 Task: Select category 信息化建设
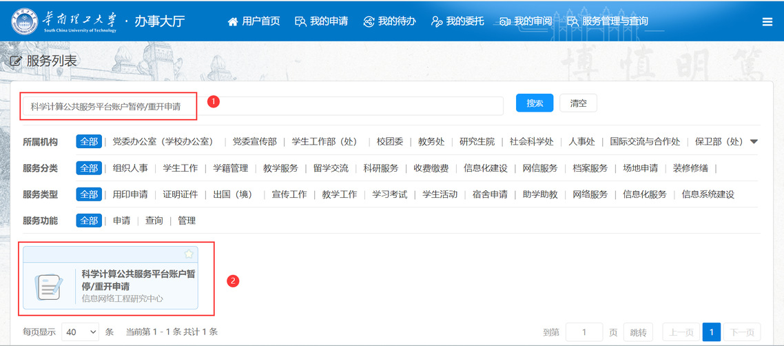[x=486, y=168]
